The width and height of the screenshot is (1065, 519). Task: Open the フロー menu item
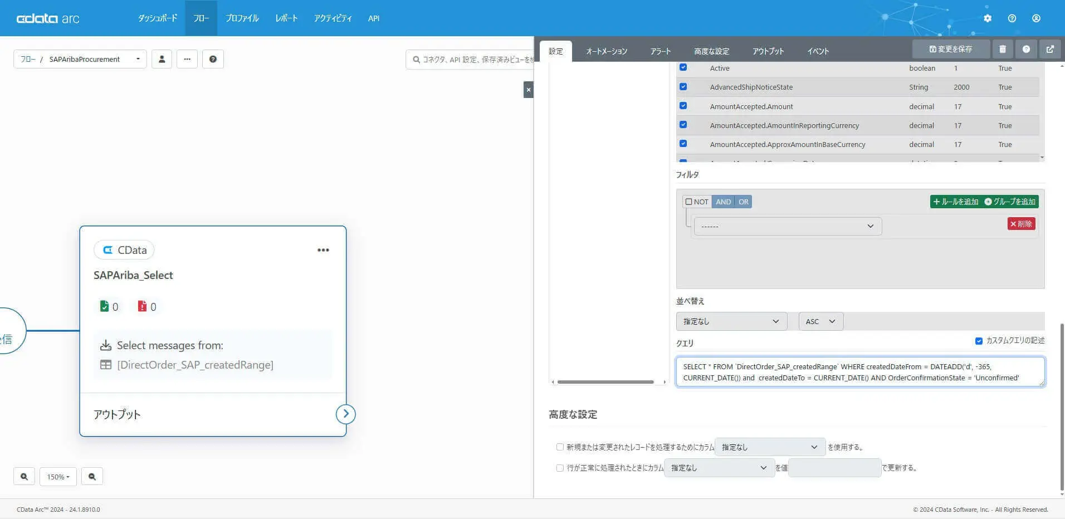(x=201, y=18)
